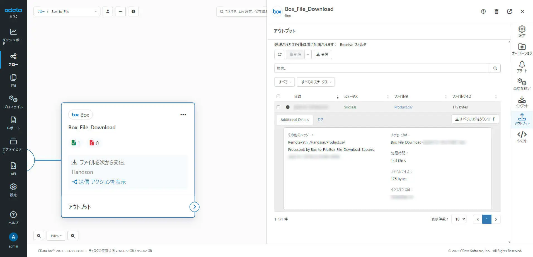Go to the Flow section in the sidebar

(13, 60)
